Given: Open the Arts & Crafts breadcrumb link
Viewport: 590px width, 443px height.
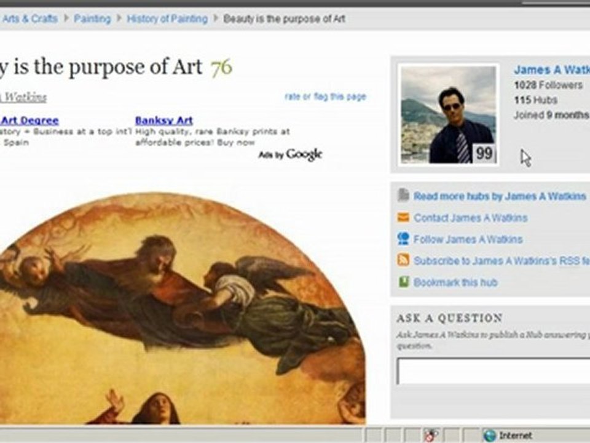Looking at the screenshot, I should (x=29, y=18).
